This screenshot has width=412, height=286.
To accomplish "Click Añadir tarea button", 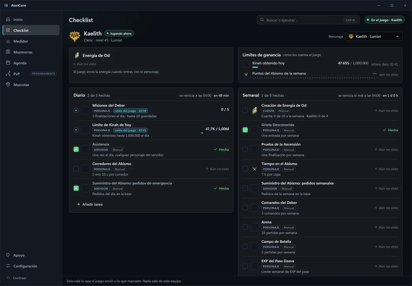I will (89, 204).
